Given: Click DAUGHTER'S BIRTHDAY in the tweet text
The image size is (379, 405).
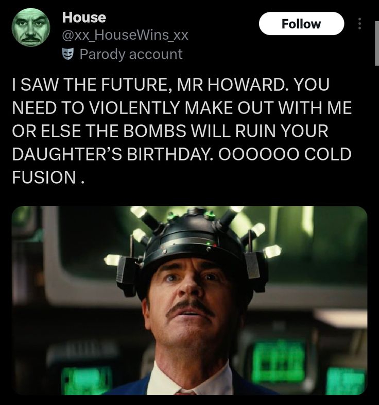Looking at the screenshot, I should 113,154.
